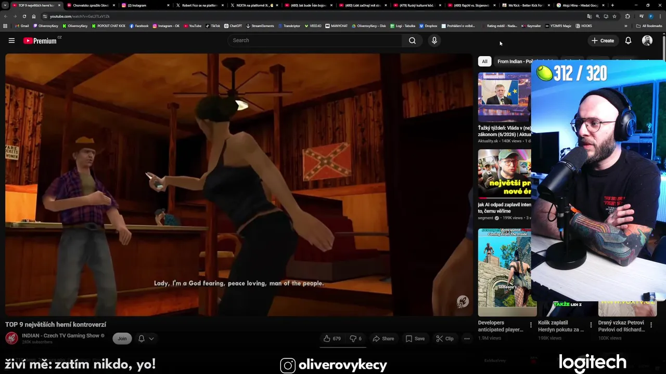Open INDIAN channel avatar
The width and height of the screenshot is (666, 374).
[11, 339]
